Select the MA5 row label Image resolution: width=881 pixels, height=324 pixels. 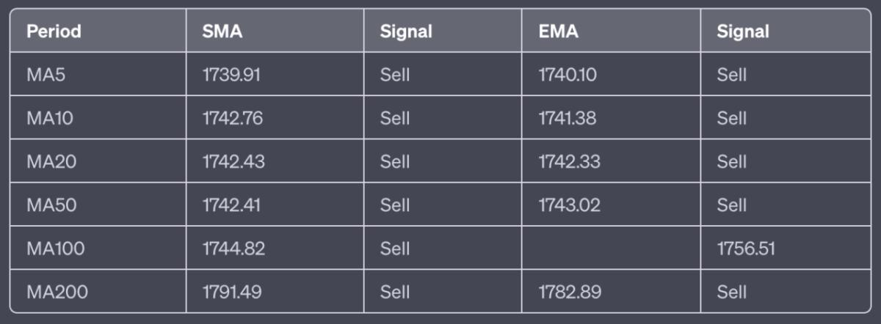pos(46,75)
